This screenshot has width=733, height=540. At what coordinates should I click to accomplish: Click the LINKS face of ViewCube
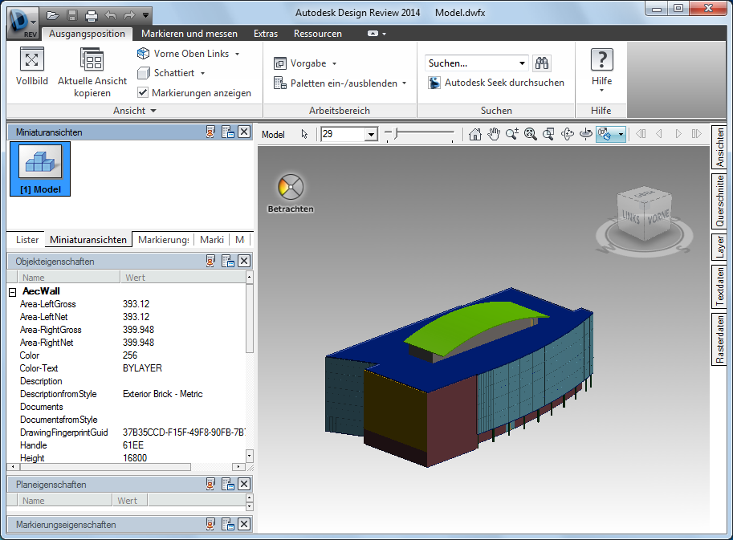pyautogui.click(x=631, y=217)
